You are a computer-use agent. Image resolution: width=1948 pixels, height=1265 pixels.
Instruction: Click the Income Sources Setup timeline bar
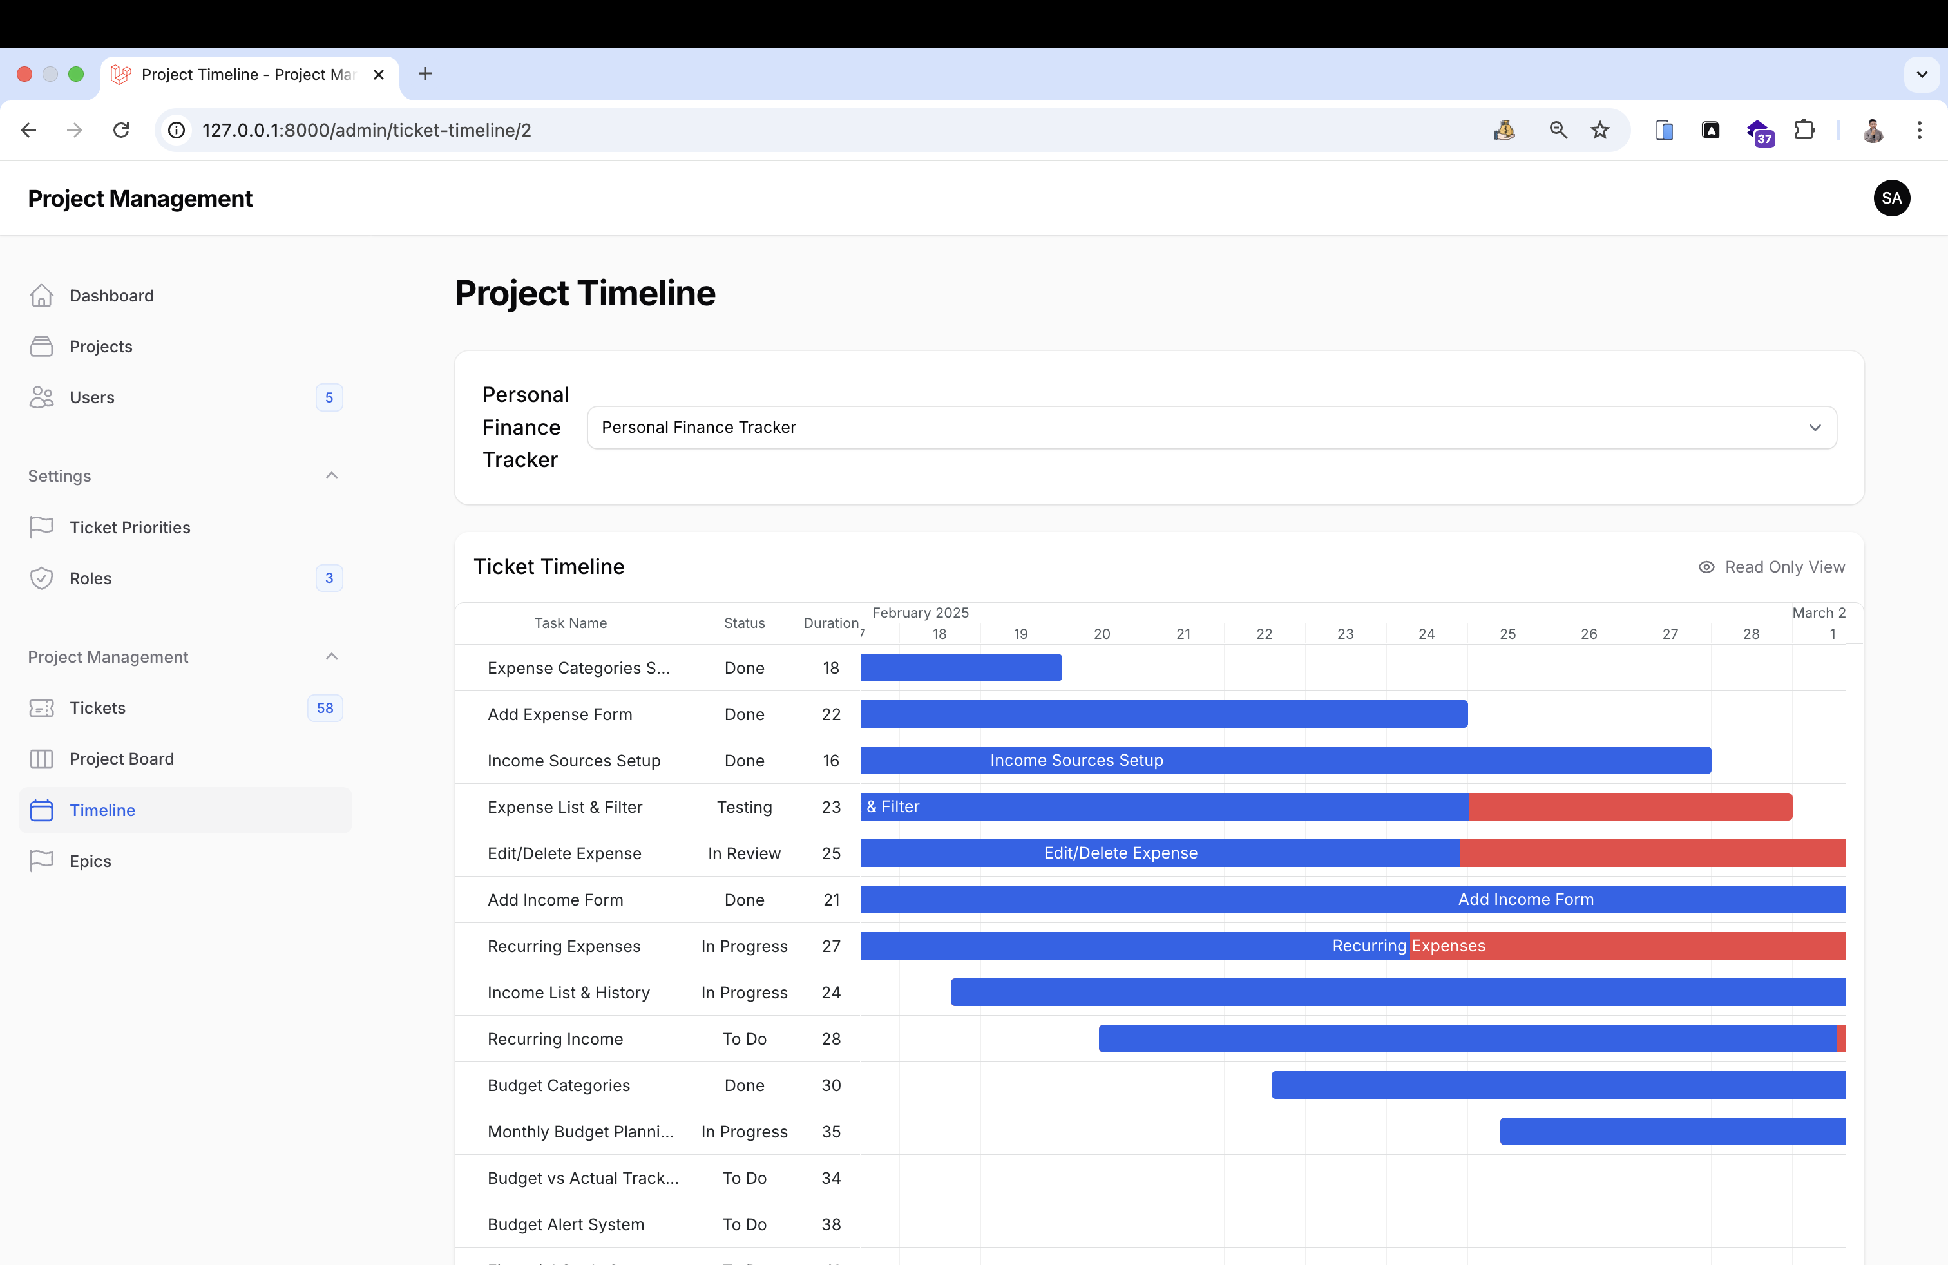pyautogui.click(x=1285, y=760)
